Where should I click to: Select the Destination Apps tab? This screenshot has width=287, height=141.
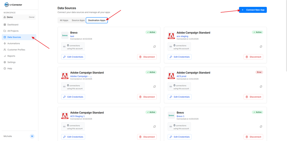97,21
